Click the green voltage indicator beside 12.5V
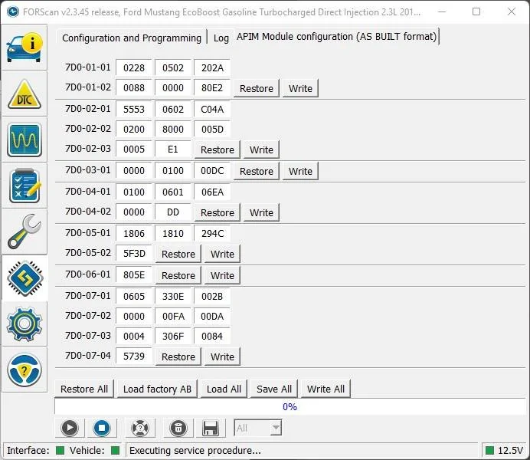 489,450
